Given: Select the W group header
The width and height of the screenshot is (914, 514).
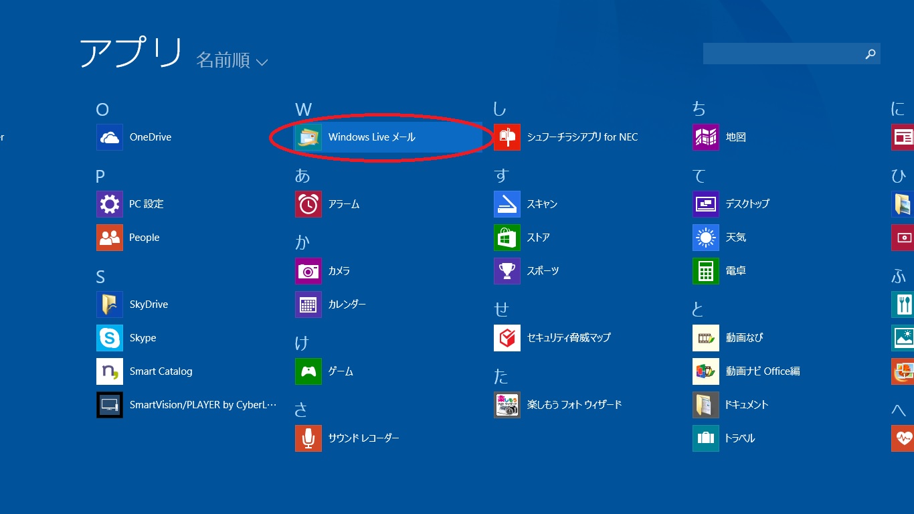Looking at the screenshot, I should point(303,110).
